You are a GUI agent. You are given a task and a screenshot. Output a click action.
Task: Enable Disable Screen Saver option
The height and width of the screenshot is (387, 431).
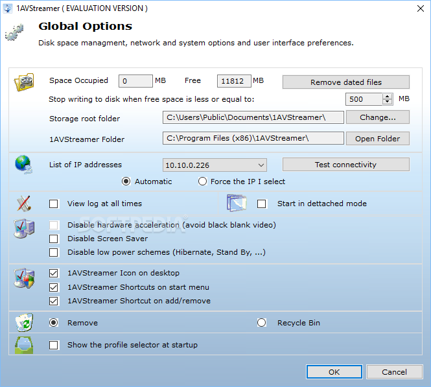click(54, 239)
